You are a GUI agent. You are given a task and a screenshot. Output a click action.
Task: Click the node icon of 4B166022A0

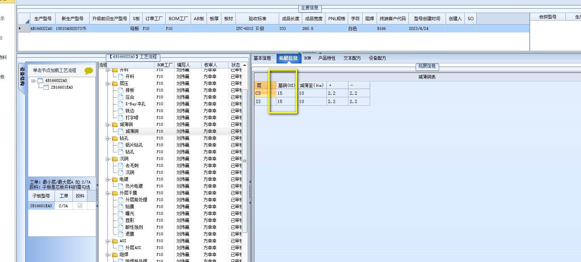(40, 81)
